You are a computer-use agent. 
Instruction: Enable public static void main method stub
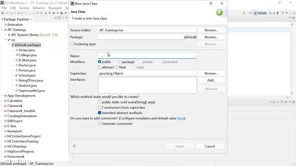[x=99, y=102]
